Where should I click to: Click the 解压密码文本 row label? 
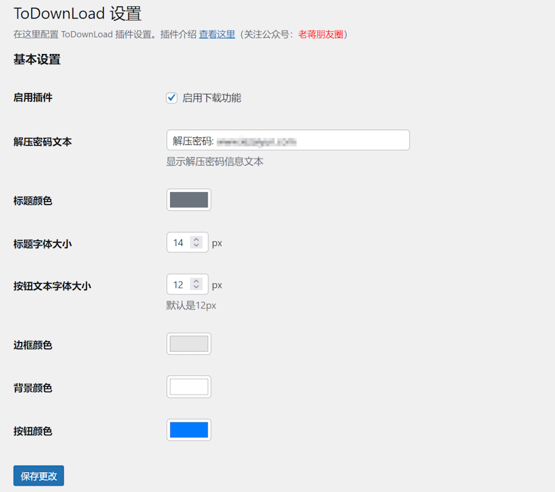tap(43, 141)
